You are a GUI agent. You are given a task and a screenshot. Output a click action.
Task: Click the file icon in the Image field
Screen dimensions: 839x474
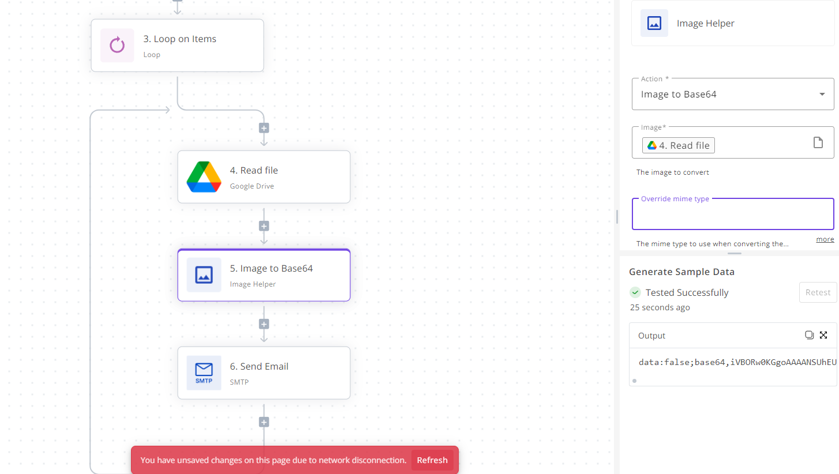(x=818, y=142)
